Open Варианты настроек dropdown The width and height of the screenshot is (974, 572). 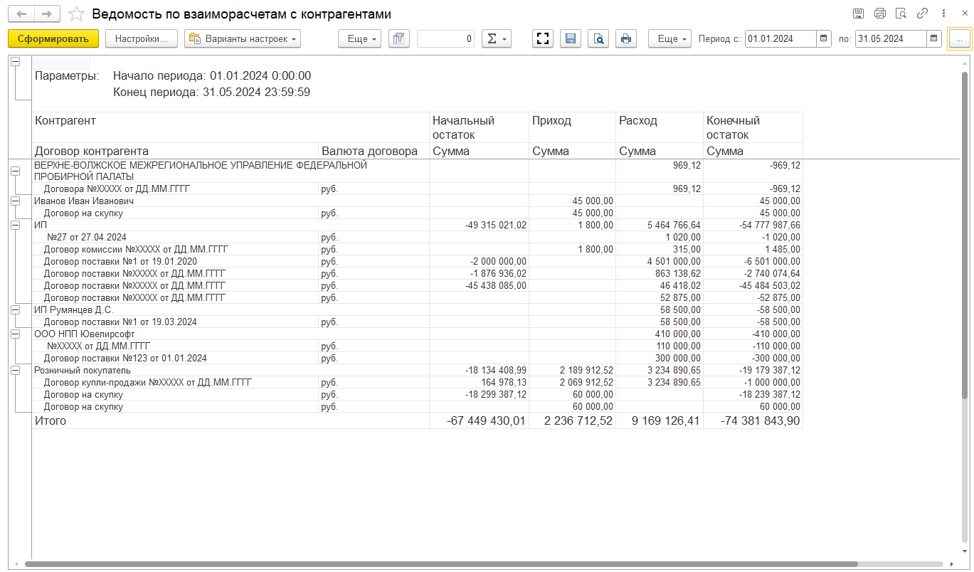pos(243,39)
